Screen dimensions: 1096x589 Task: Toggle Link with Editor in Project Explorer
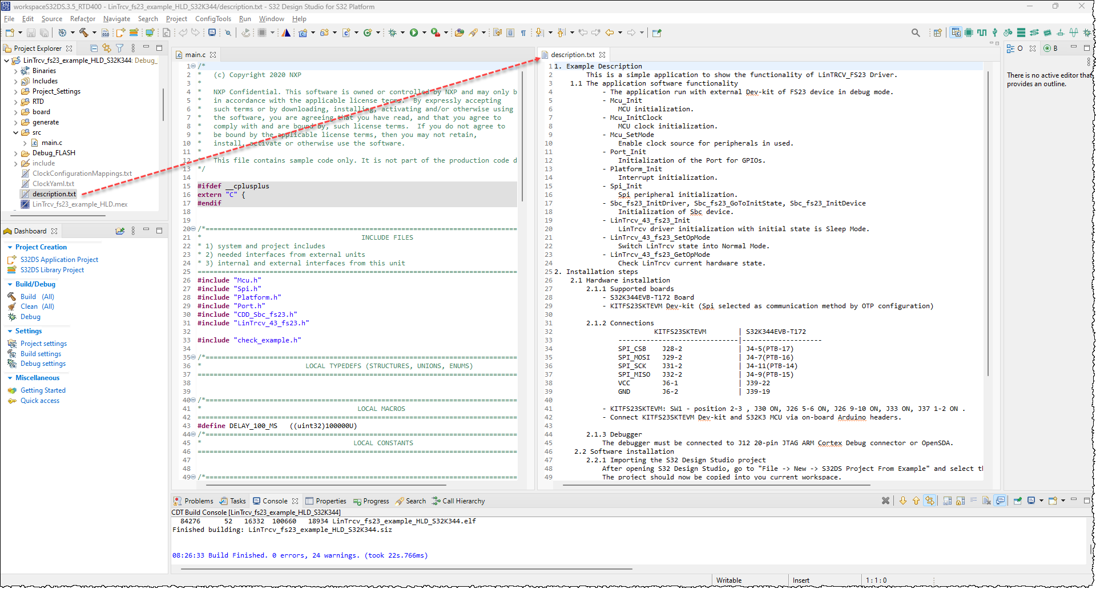[x=107, y=48]
